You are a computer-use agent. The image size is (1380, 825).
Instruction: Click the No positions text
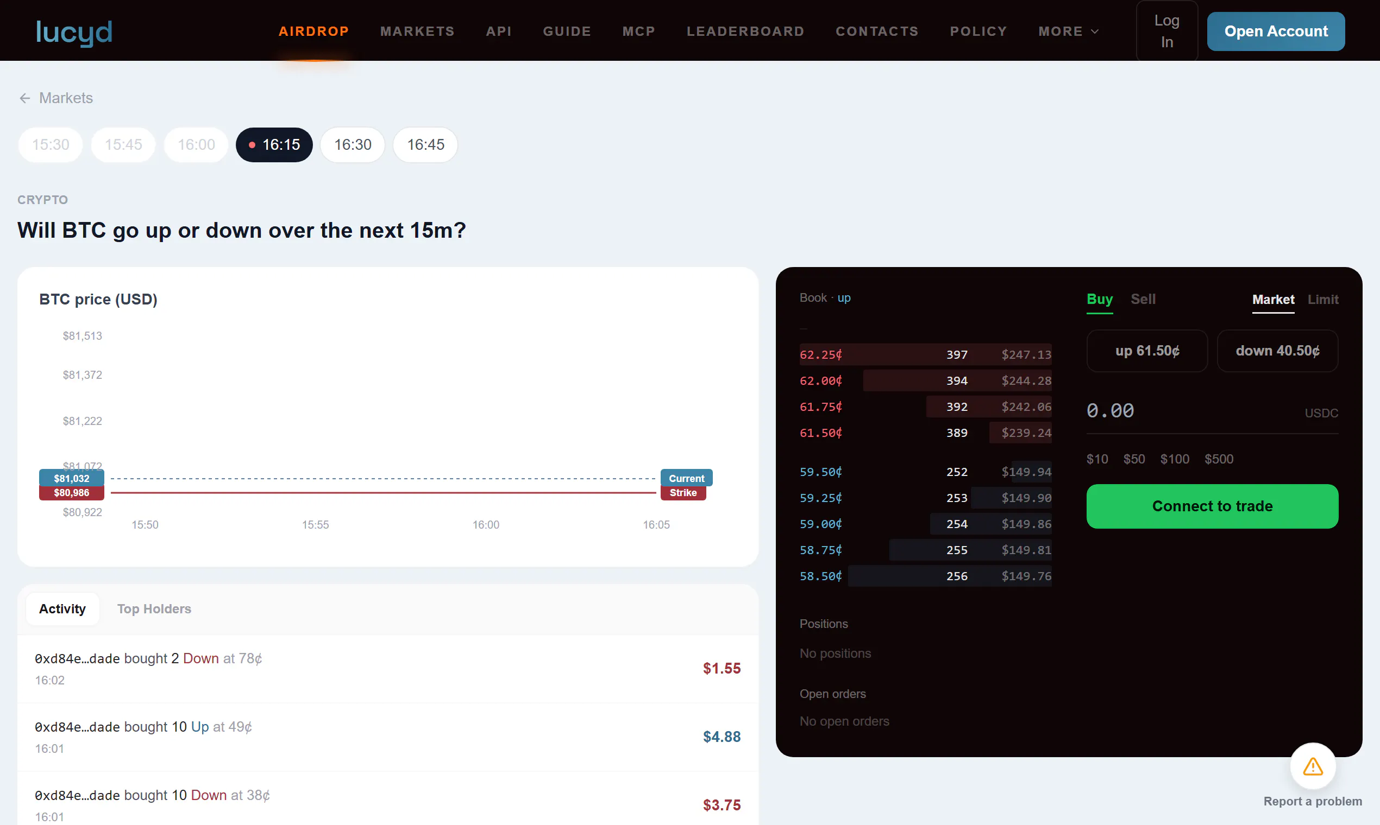(x=835, y=653)
